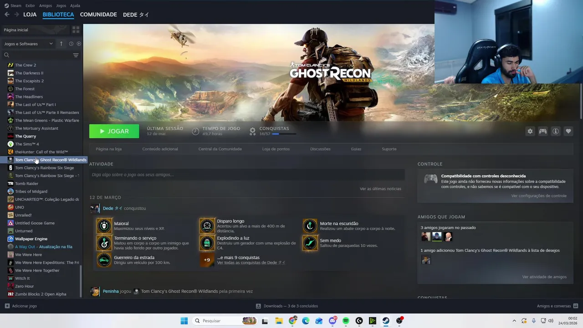The width and height of the screenshot is (583, 328).
Task: Click the Sem medo achievement icon
Action: point(310,243)
